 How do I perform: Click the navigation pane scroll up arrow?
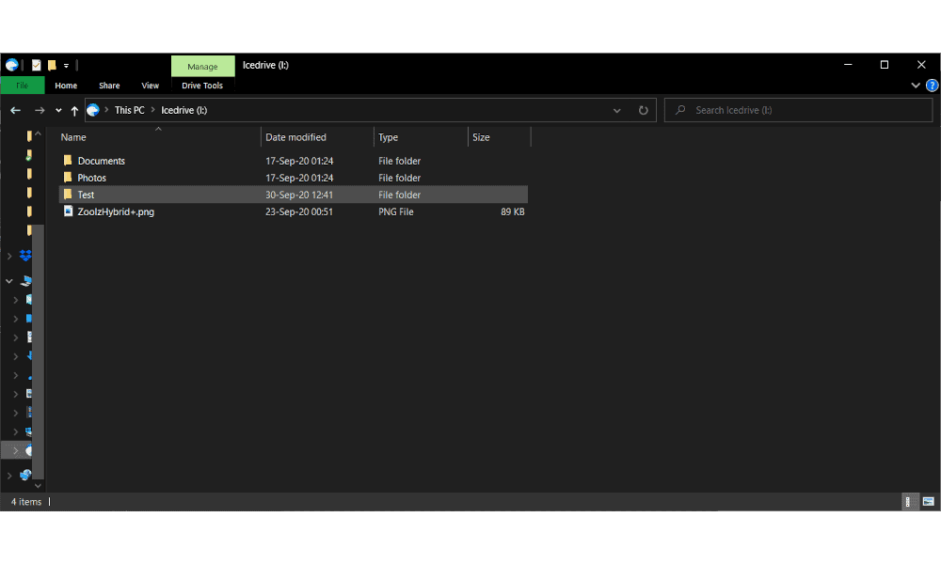click(x=38, y=133)
